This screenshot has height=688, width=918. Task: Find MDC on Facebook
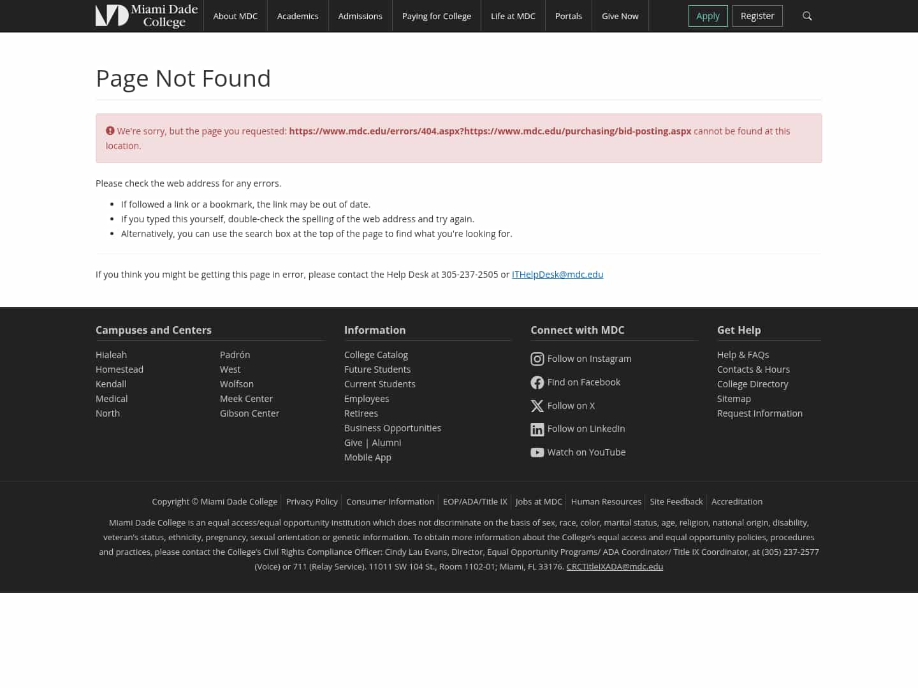(583, 382)
